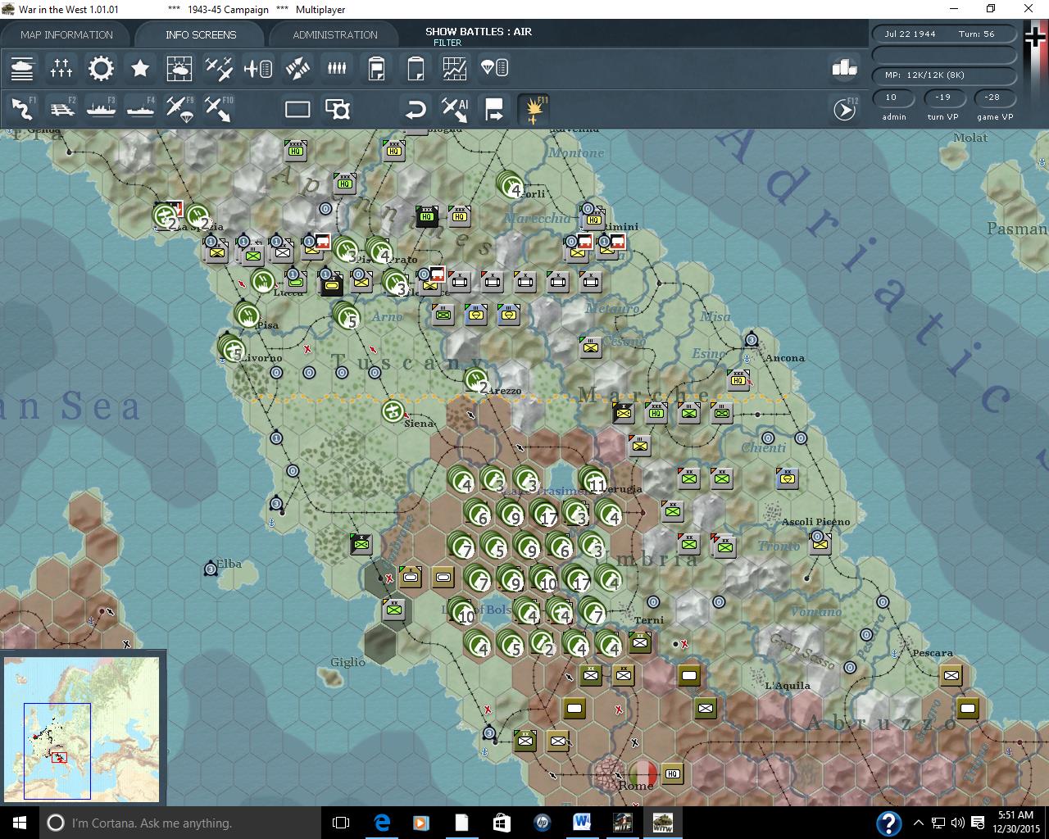This screenshot has width=1049, height=839.
Task: Open the chart graph metrics icon
Action: [455, 68]
